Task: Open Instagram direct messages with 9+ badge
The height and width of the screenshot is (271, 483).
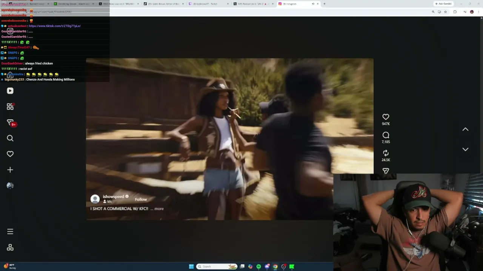Action: (11, 123)
